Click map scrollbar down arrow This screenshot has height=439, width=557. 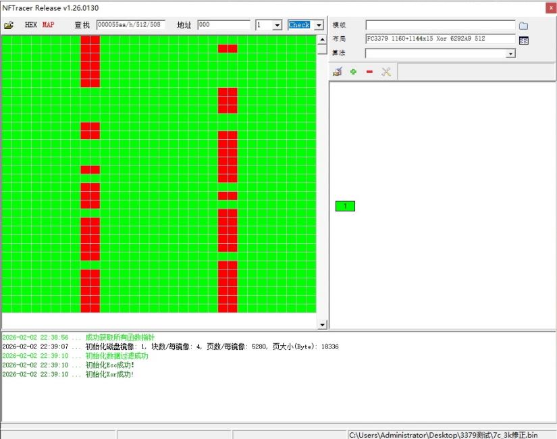322,324
